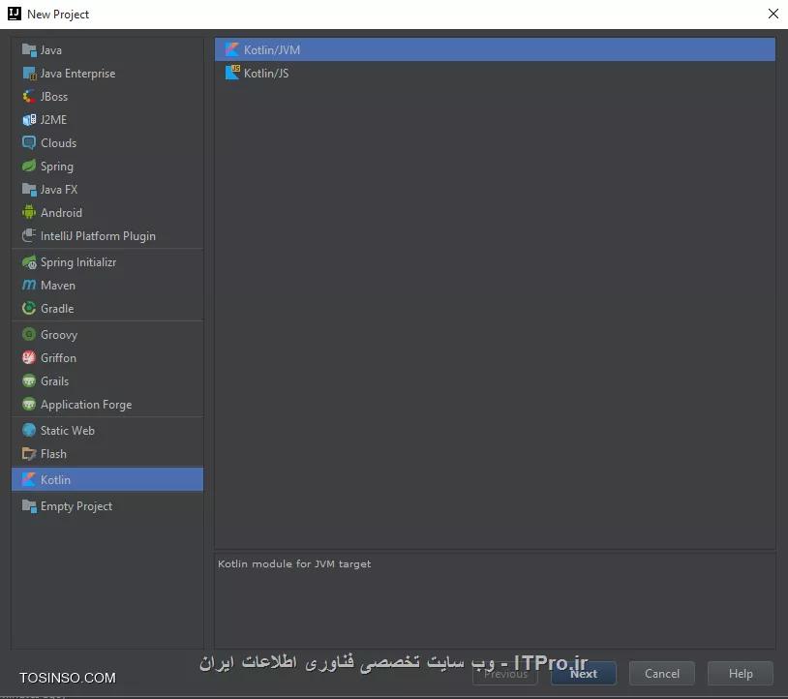
Task: Select Java FX project type
Action: coord(107,190)
